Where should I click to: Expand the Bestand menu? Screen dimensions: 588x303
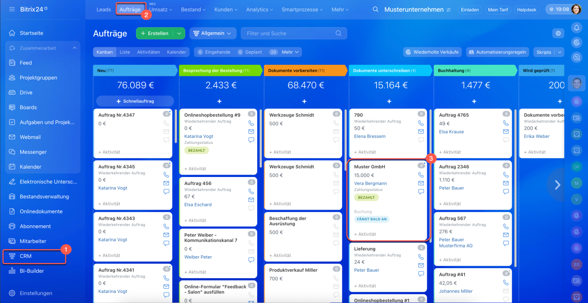pos(193,10)
